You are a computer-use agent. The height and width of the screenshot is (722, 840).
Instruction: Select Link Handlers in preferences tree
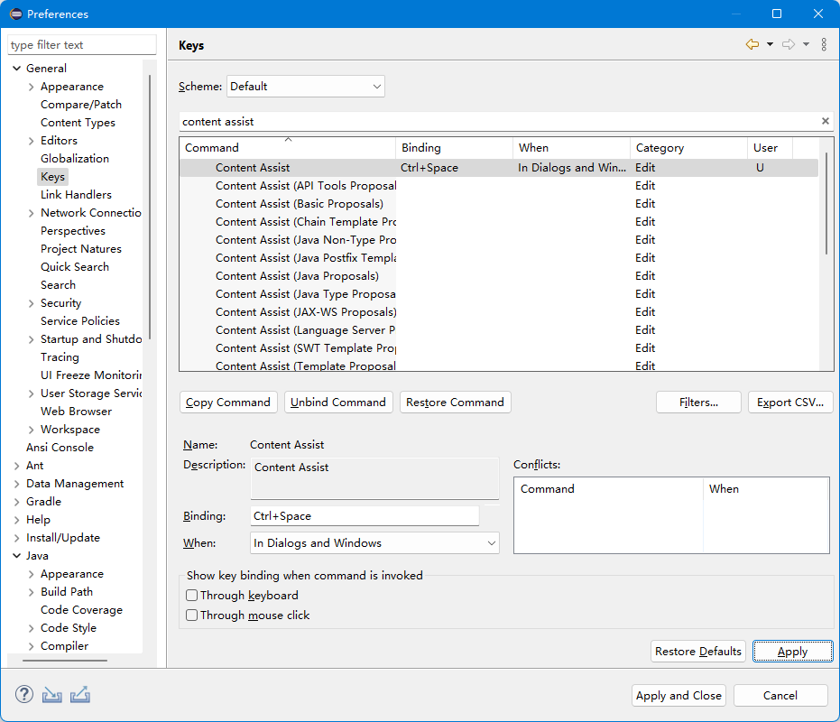point(76,195)
